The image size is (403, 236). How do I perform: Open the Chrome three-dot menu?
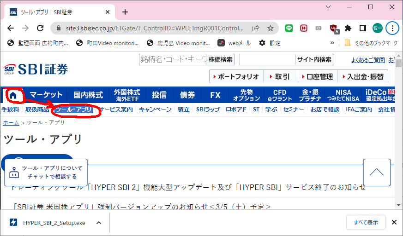(x=392, y=28)
